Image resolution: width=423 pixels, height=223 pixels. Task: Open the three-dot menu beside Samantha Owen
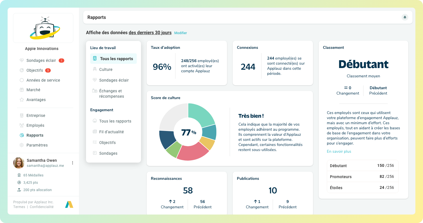(x=72, y=163)
